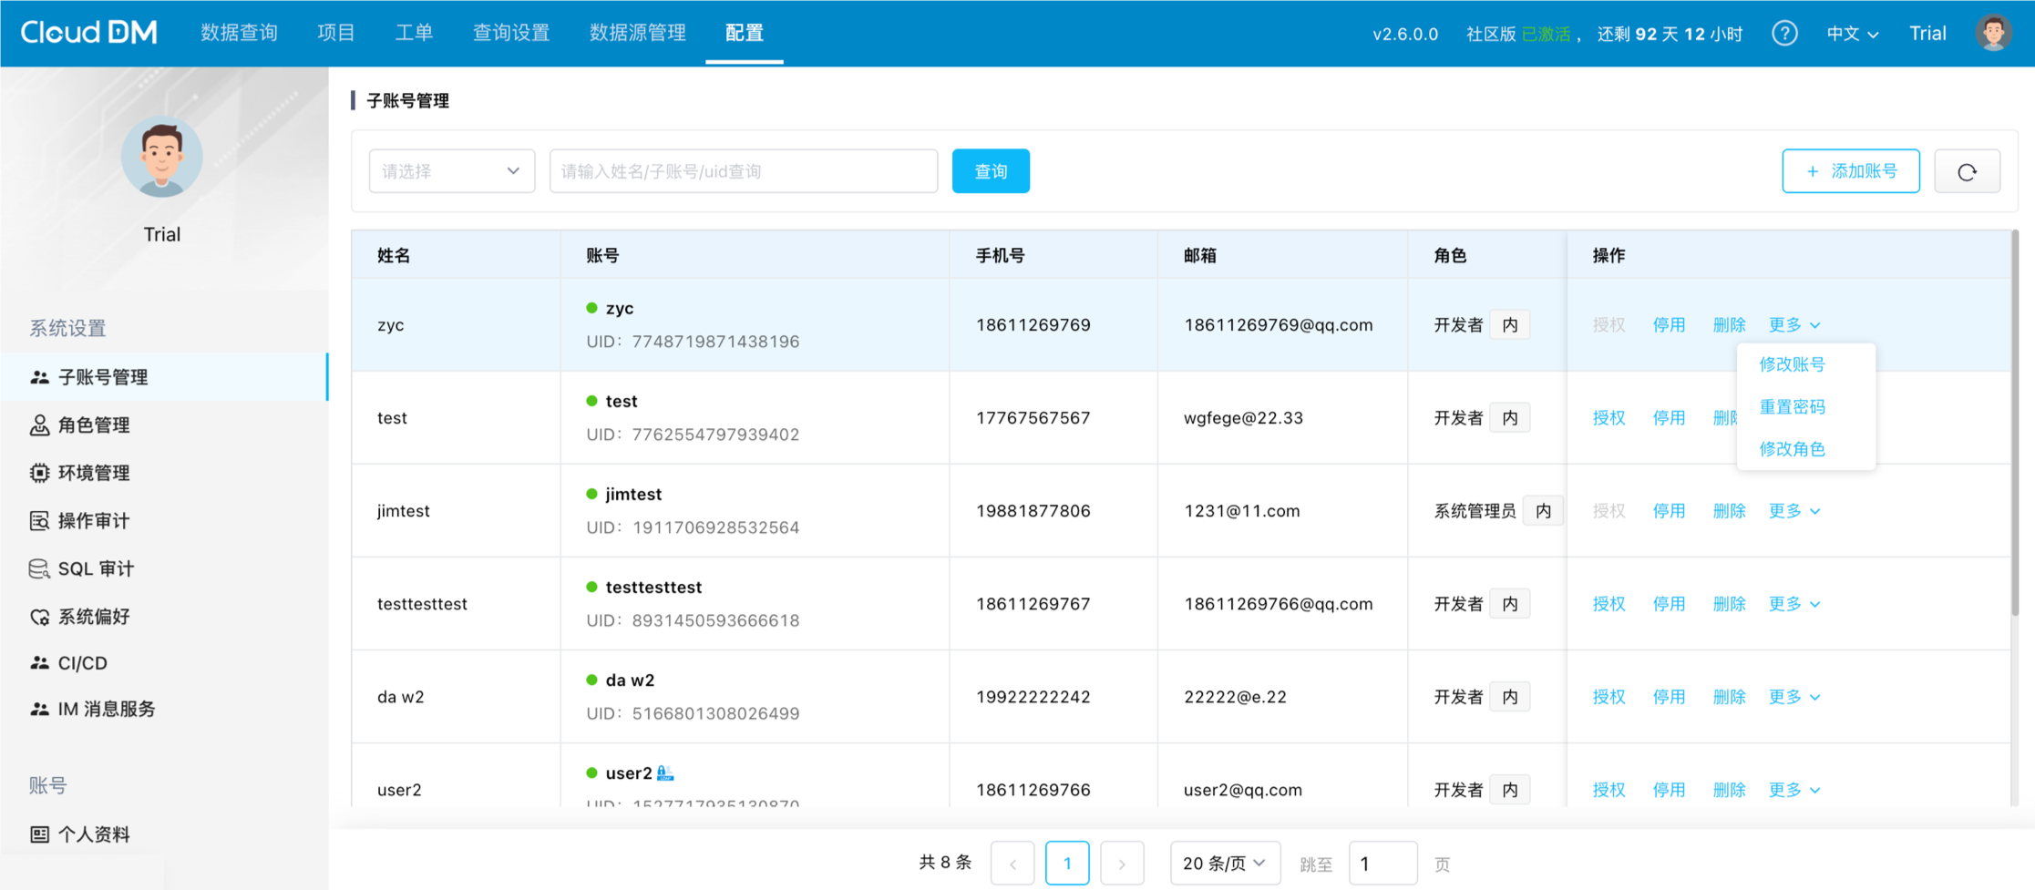Go to 环境管理 sidebar item
Screen dimensions: 2035x890
click(93, 473)
